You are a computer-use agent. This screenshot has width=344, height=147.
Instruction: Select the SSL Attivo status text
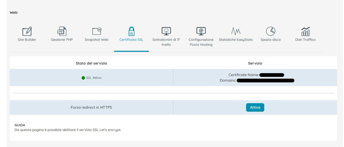[94, 78]
